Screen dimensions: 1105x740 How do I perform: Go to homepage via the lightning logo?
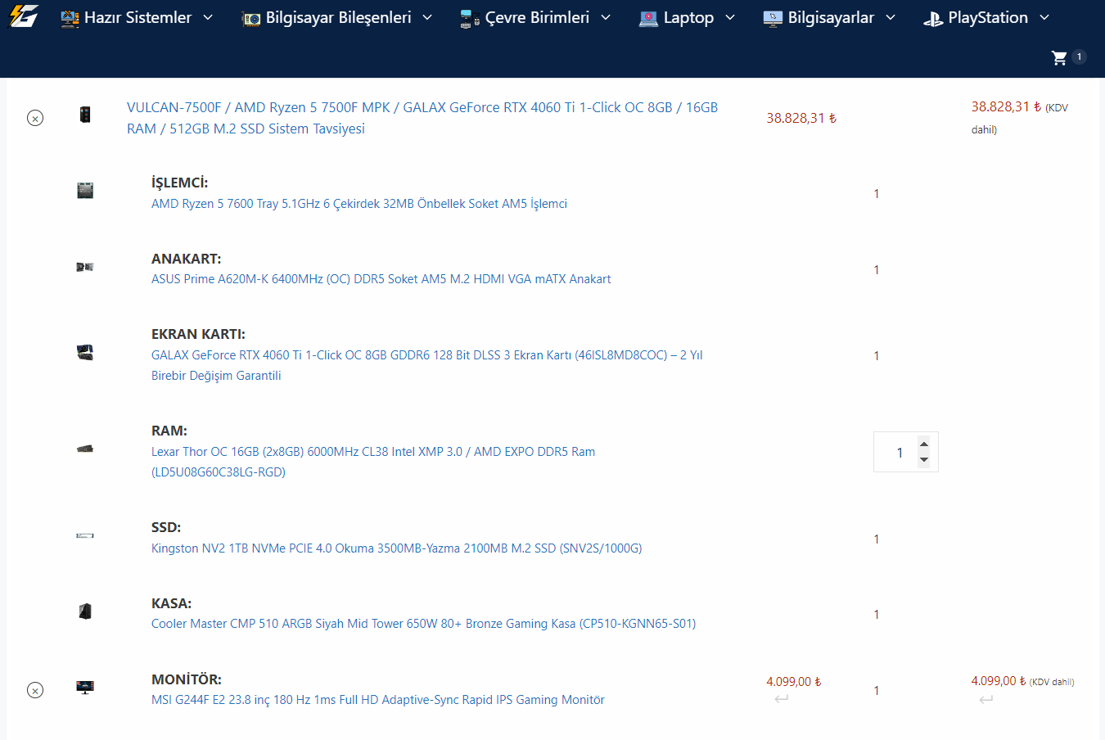24,16
